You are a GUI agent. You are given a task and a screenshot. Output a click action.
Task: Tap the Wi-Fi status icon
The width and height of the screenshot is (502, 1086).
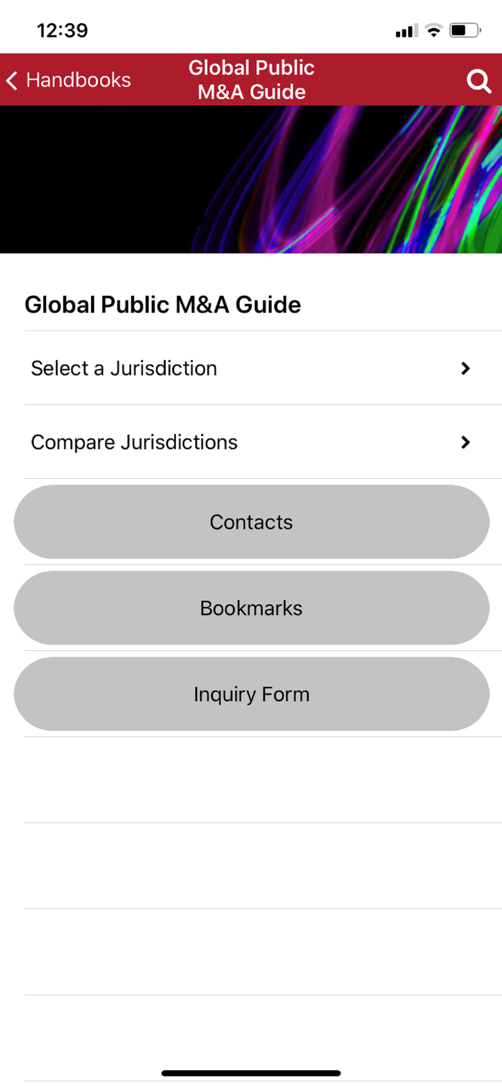tap(434, 30)
